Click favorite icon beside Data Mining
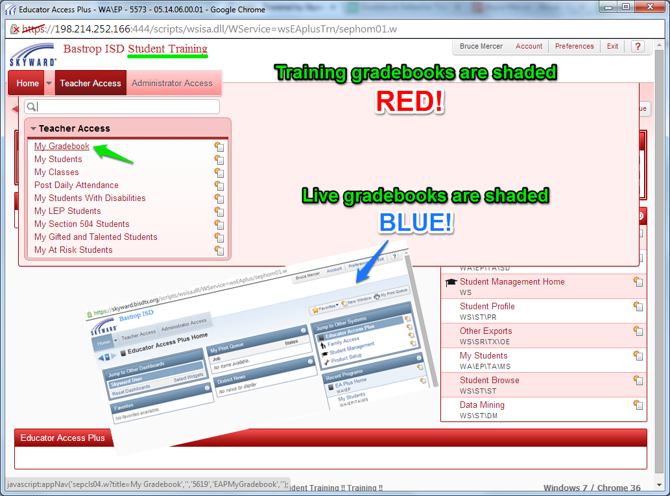The image size is (670, 496). (638, 405)
